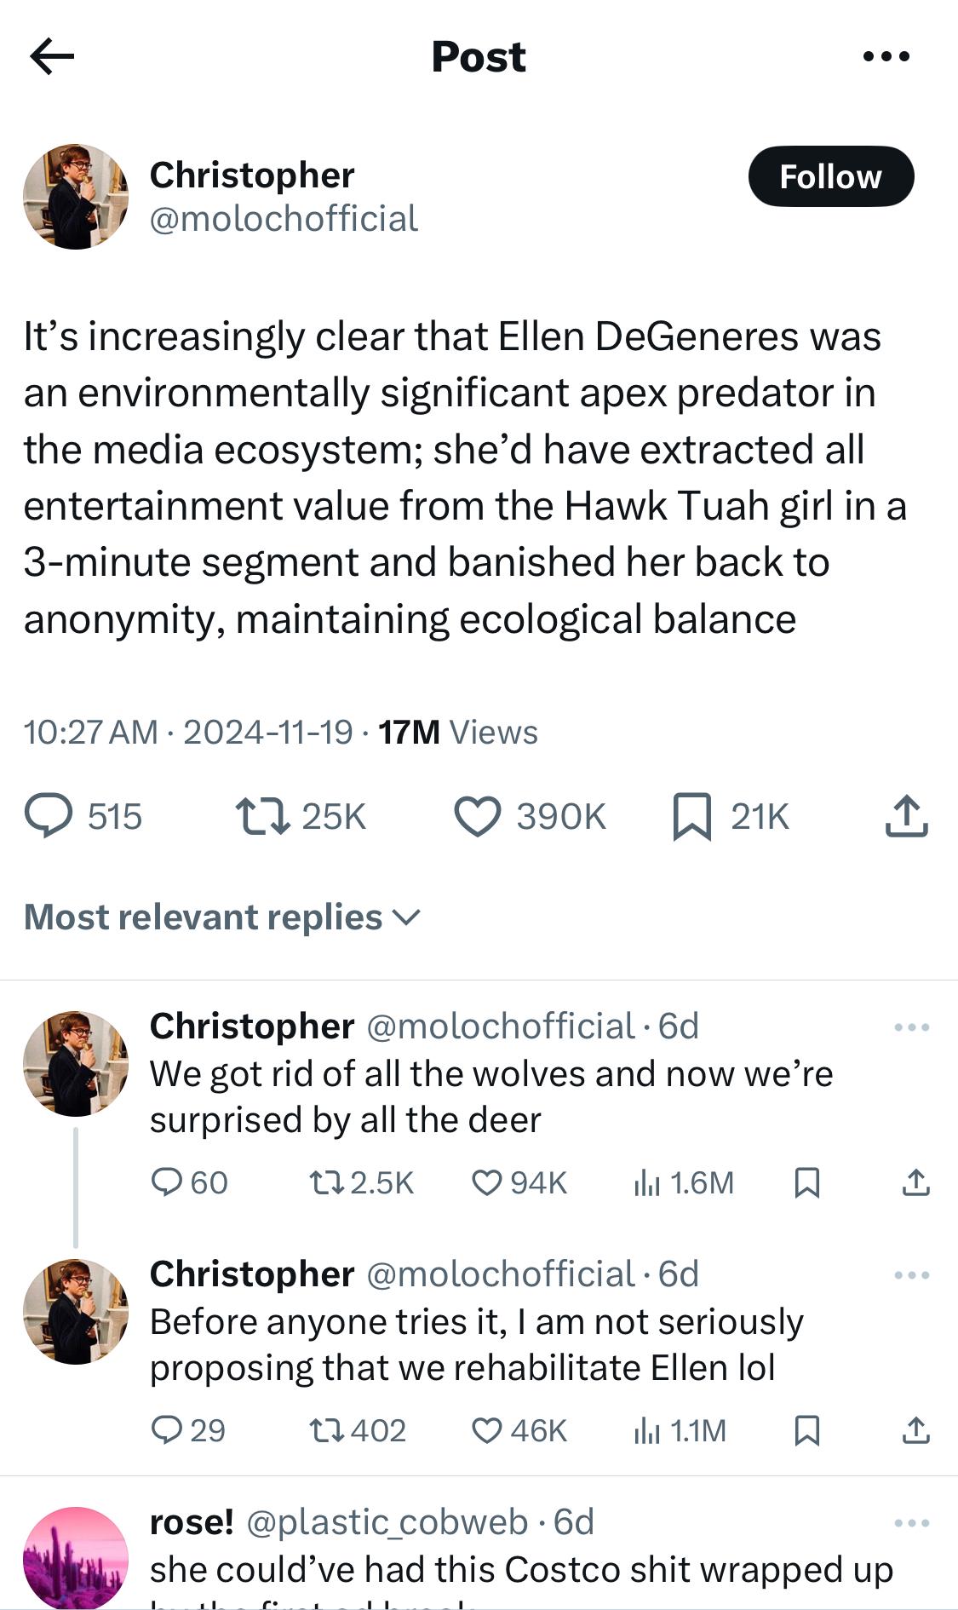Open the @molochofficial handle in post header
Screen dimensions: 958x1610
point(284,219)
